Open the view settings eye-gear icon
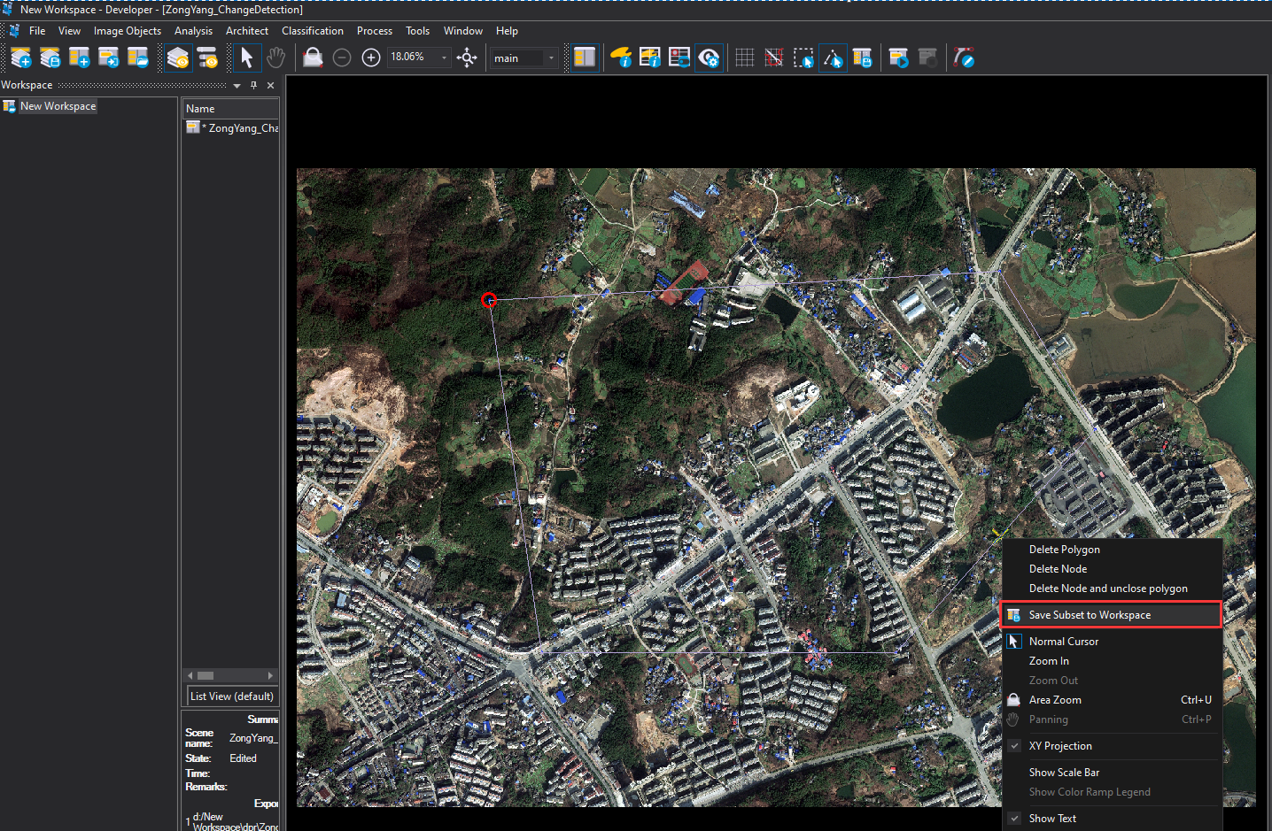 coord(709,58)
